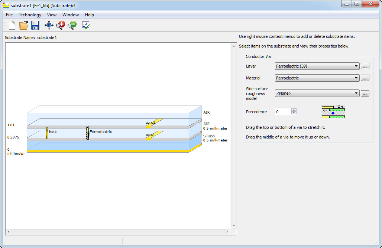Image resolution: width=382 pixels, height=248 pixels.
Task: Click the precedence diagram image
Action: [x=333, y=112]
